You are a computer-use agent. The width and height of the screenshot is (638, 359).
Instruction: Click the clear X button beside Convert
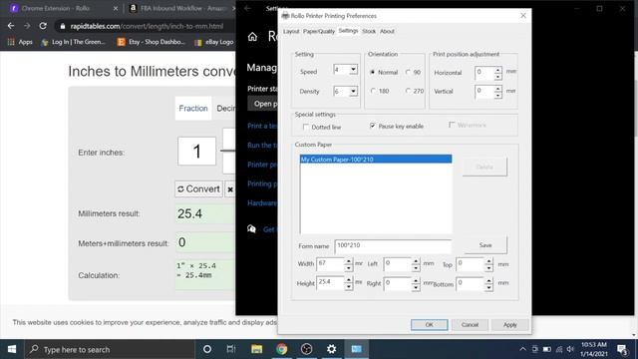(230, 189)
